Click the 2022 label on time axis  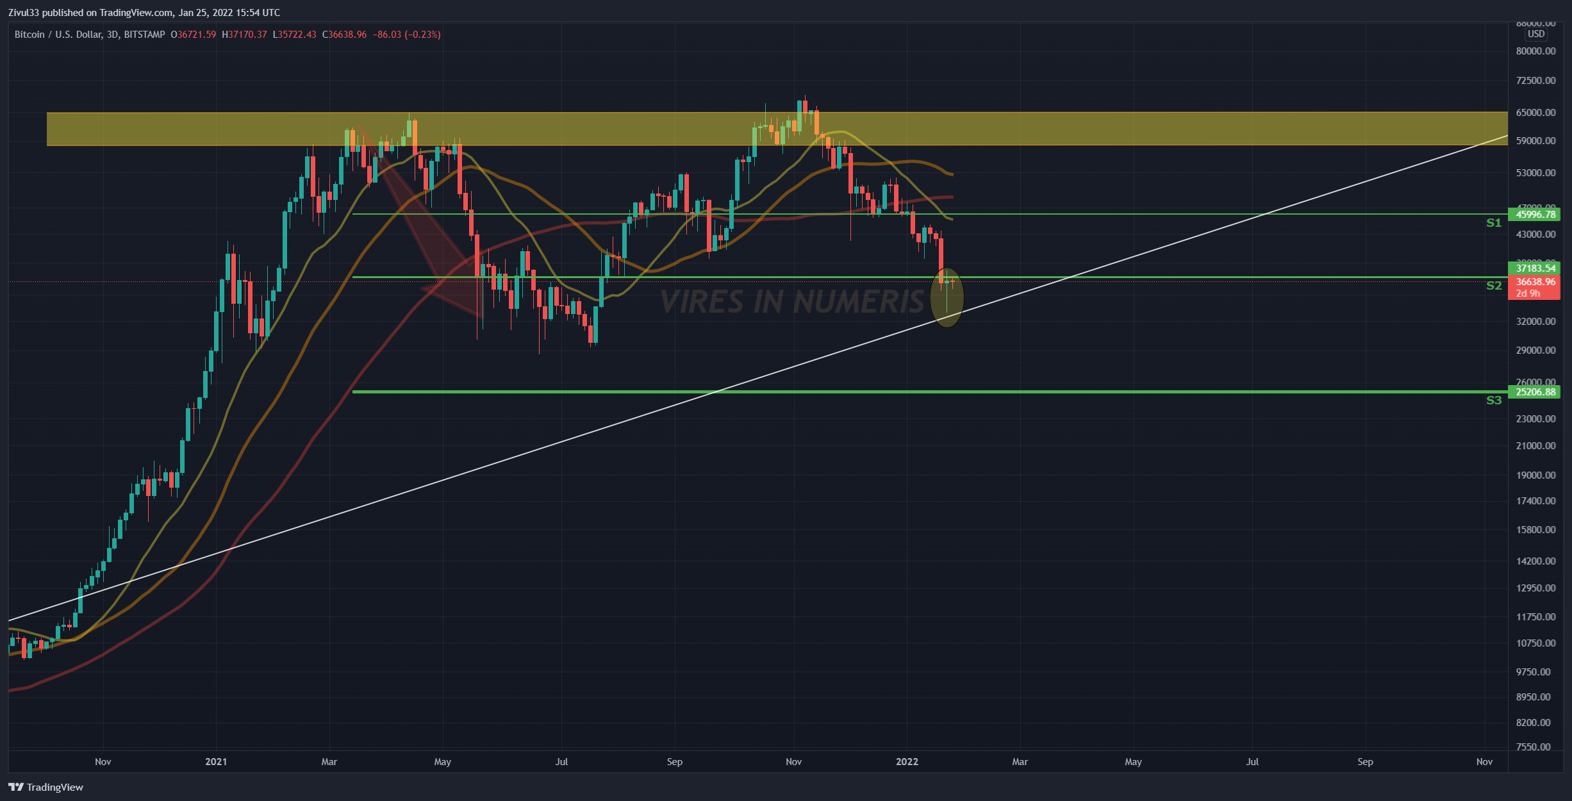coord(907,762)
